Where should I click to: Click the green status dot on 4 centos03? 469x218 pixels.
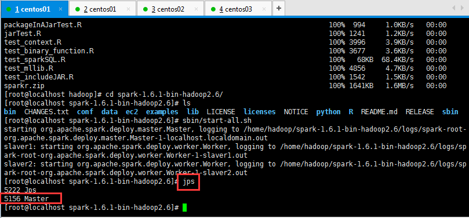tap(213, 9)
